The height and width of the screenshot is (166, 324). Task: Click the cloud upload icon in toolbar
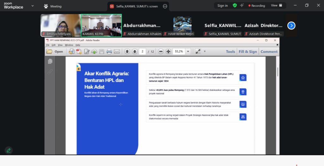point(94,51)
